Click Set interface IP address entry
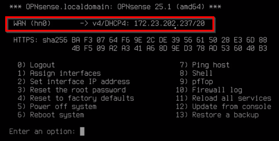This screenshot has height=141, width=279. pos(74,82)
